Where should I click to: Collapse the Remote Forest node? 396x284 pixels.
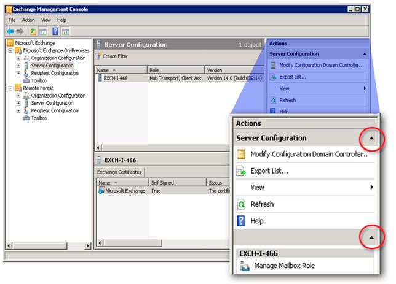tap(10, 88)
